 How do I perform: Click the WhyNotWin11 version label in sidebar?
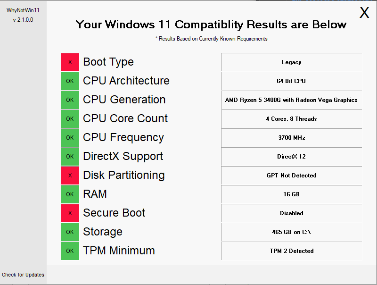coord(23,20)
